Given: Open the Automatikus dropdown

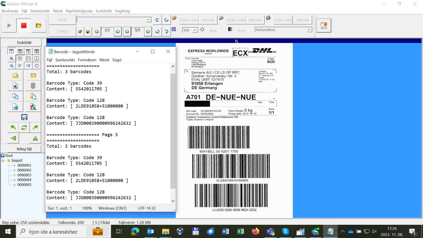Looking at the screenshot, I should point(309,30).
